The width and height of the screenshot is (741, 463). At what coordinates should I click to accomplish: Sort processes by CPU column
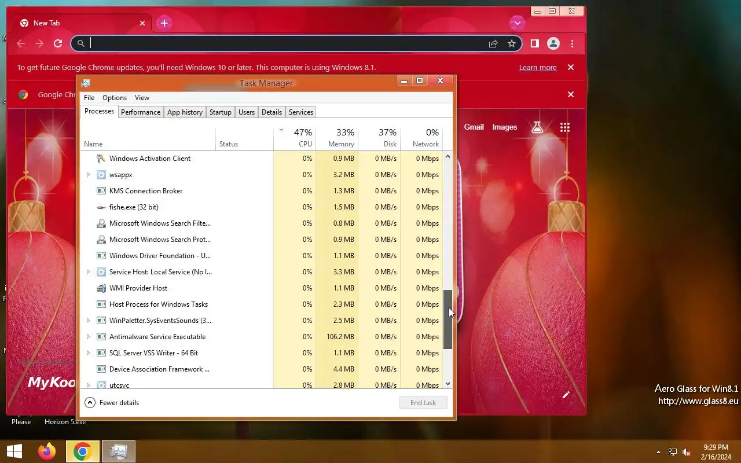(295, 138)
